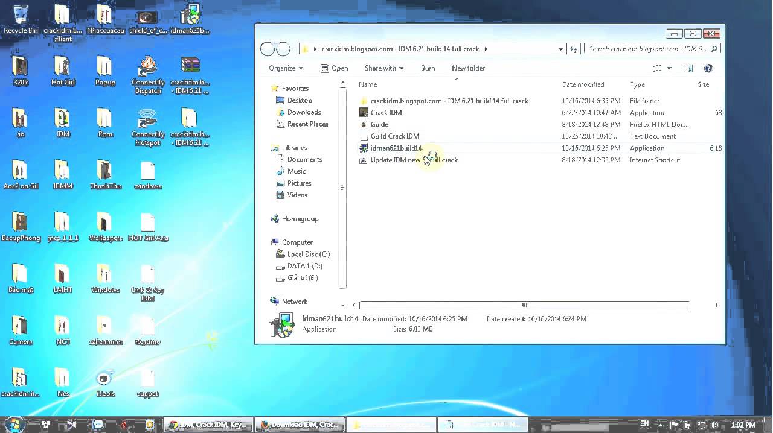
Task: Switch to Chrome IDM Crack taskbar window
Action: point(208,425)
